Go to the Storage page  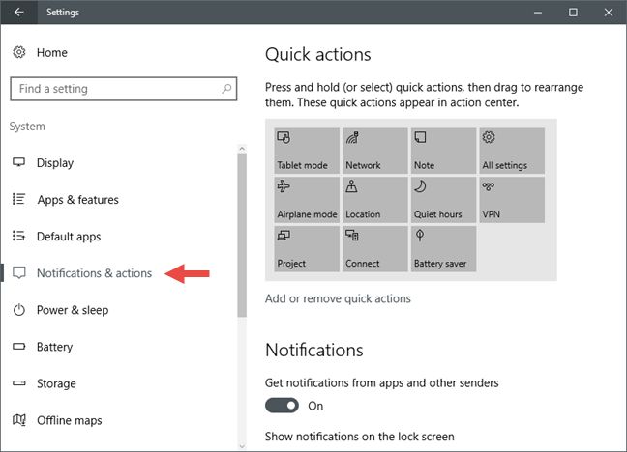(56, 383)
